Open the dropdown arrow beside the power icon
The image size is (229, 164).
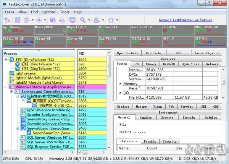[x=116, y=20]
